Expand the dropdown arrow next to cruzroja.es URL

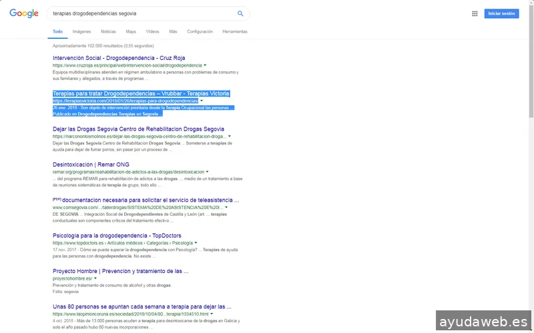tap(205, 65)
